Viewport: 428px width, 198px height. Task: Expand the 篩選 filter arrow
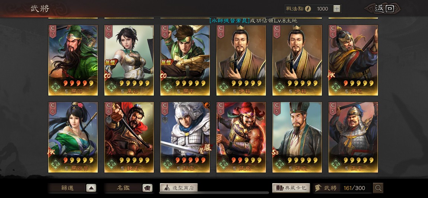[91, 188]
